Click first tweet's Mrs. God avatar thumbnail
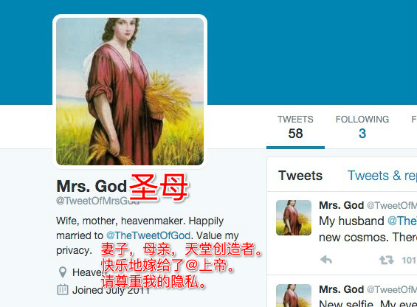The width and height of the screenshot is (417, 307). pos(294,218)
